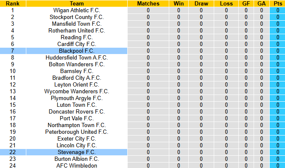
Task: Click Pts cell for Reading F.C.
Action: [x=277, y=37]
